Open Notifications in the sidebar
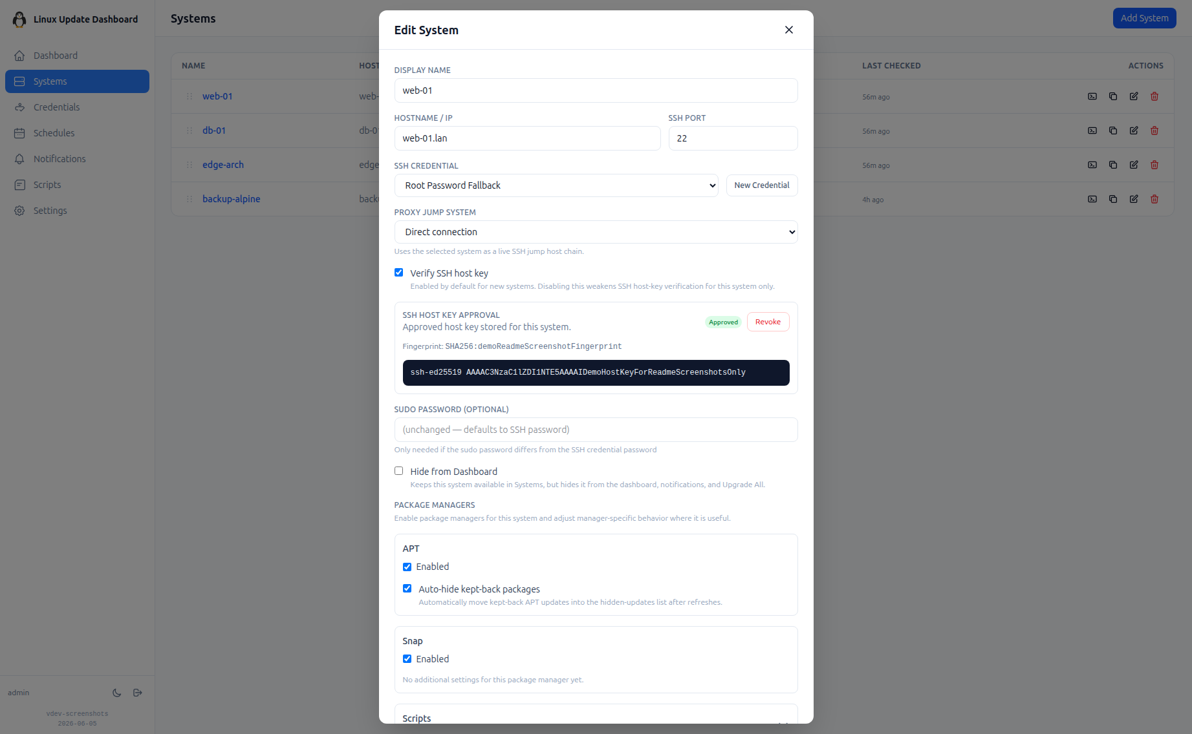Viewport: 1192px width, 734px height. 77,159
